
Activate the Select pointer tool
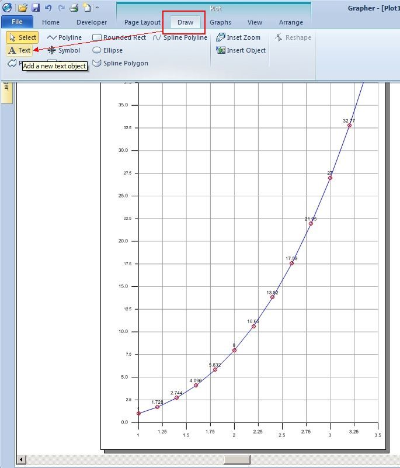click(x=22, y=37)
